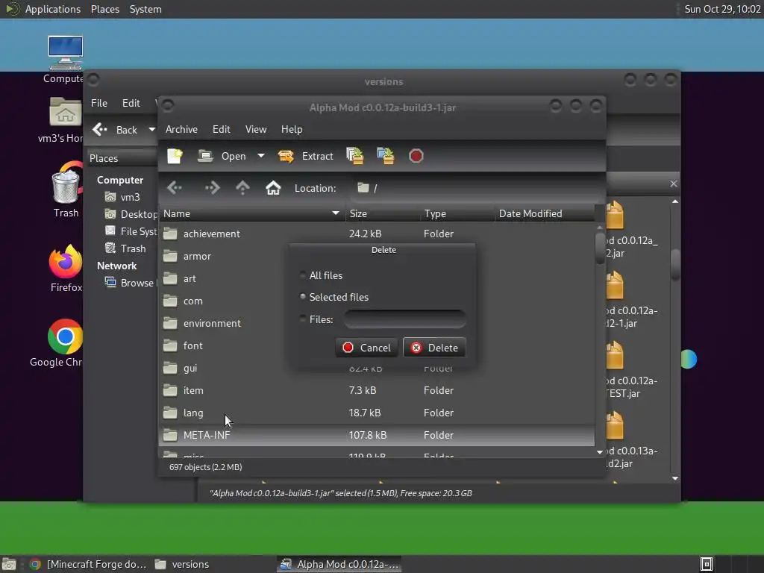The image size is (764, 573).
Task: Open the Archive menu
Action: point(181,129)
